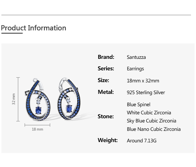Select the Around 7.13G weight value

point(141,141)
